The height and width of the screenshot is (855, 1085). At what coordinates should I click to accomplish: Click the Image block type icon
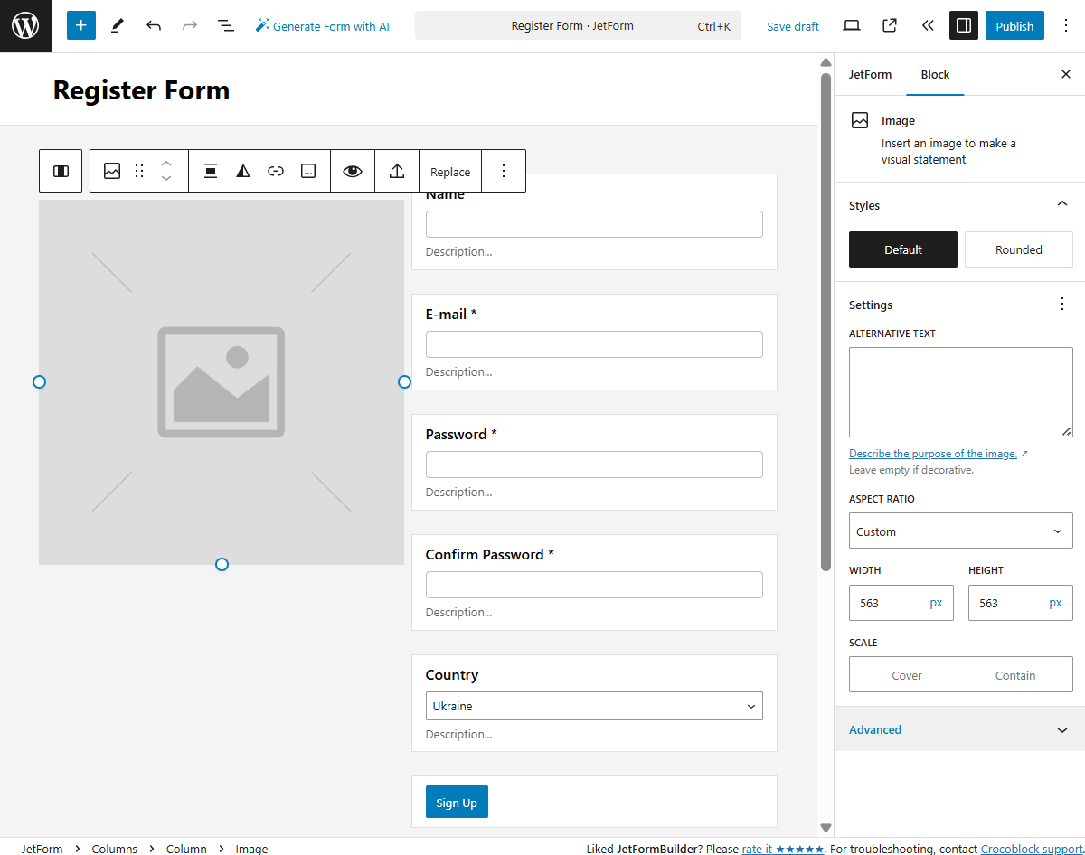pyautogui.click(x=112, y=170)
